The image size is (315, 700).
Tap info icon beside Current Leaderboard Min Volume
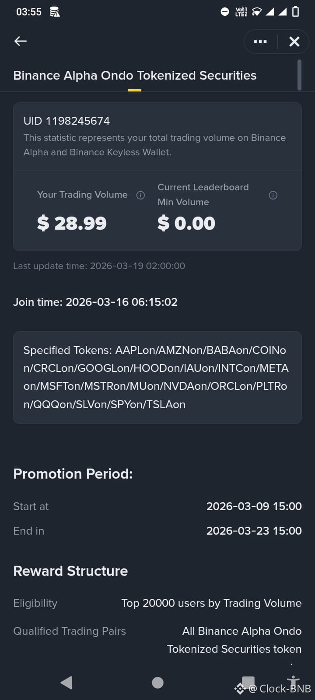[273, 195]
